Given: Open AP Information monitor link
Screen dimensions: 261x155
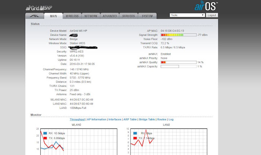Looking at the screenshot, I should (97, 120).
